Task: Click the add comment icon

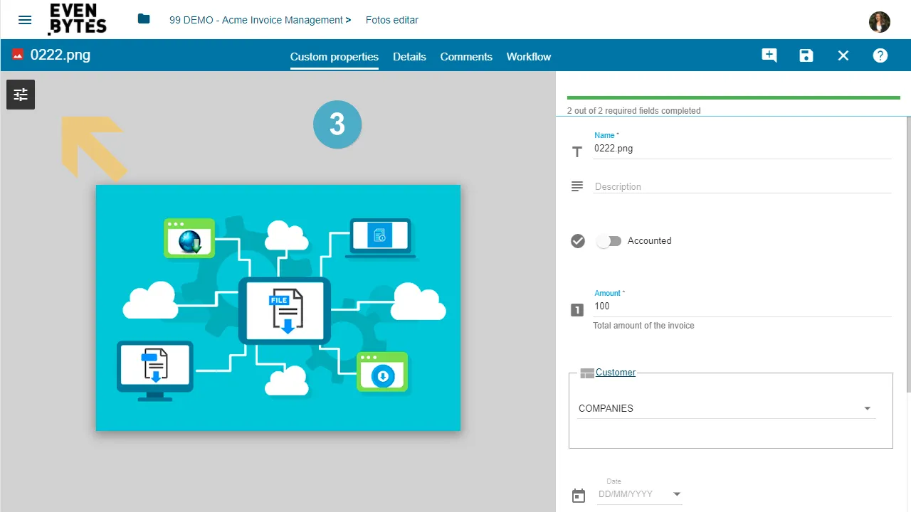Action: tap(769, 55)
